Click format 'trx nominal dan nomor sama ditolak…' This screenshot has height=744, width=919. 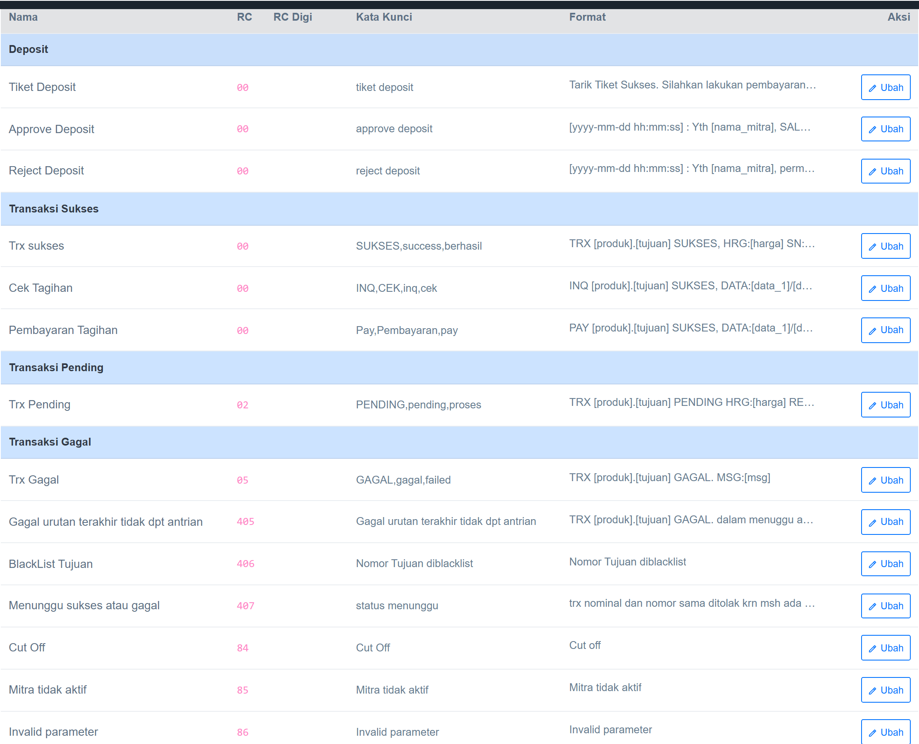pos(691,603)
